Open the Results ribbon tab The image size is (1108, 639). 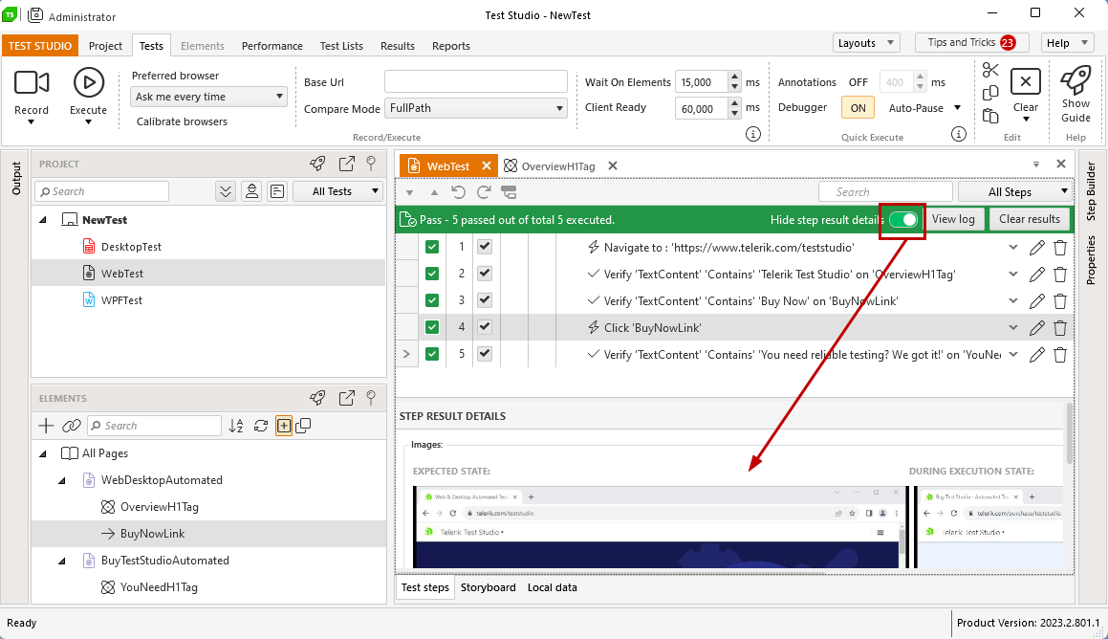pyautogui.click(x=397, y=46)
